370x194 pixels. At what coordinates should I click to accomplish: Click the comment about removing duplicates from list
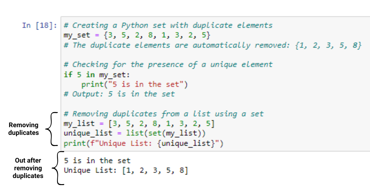pos(163,114)
